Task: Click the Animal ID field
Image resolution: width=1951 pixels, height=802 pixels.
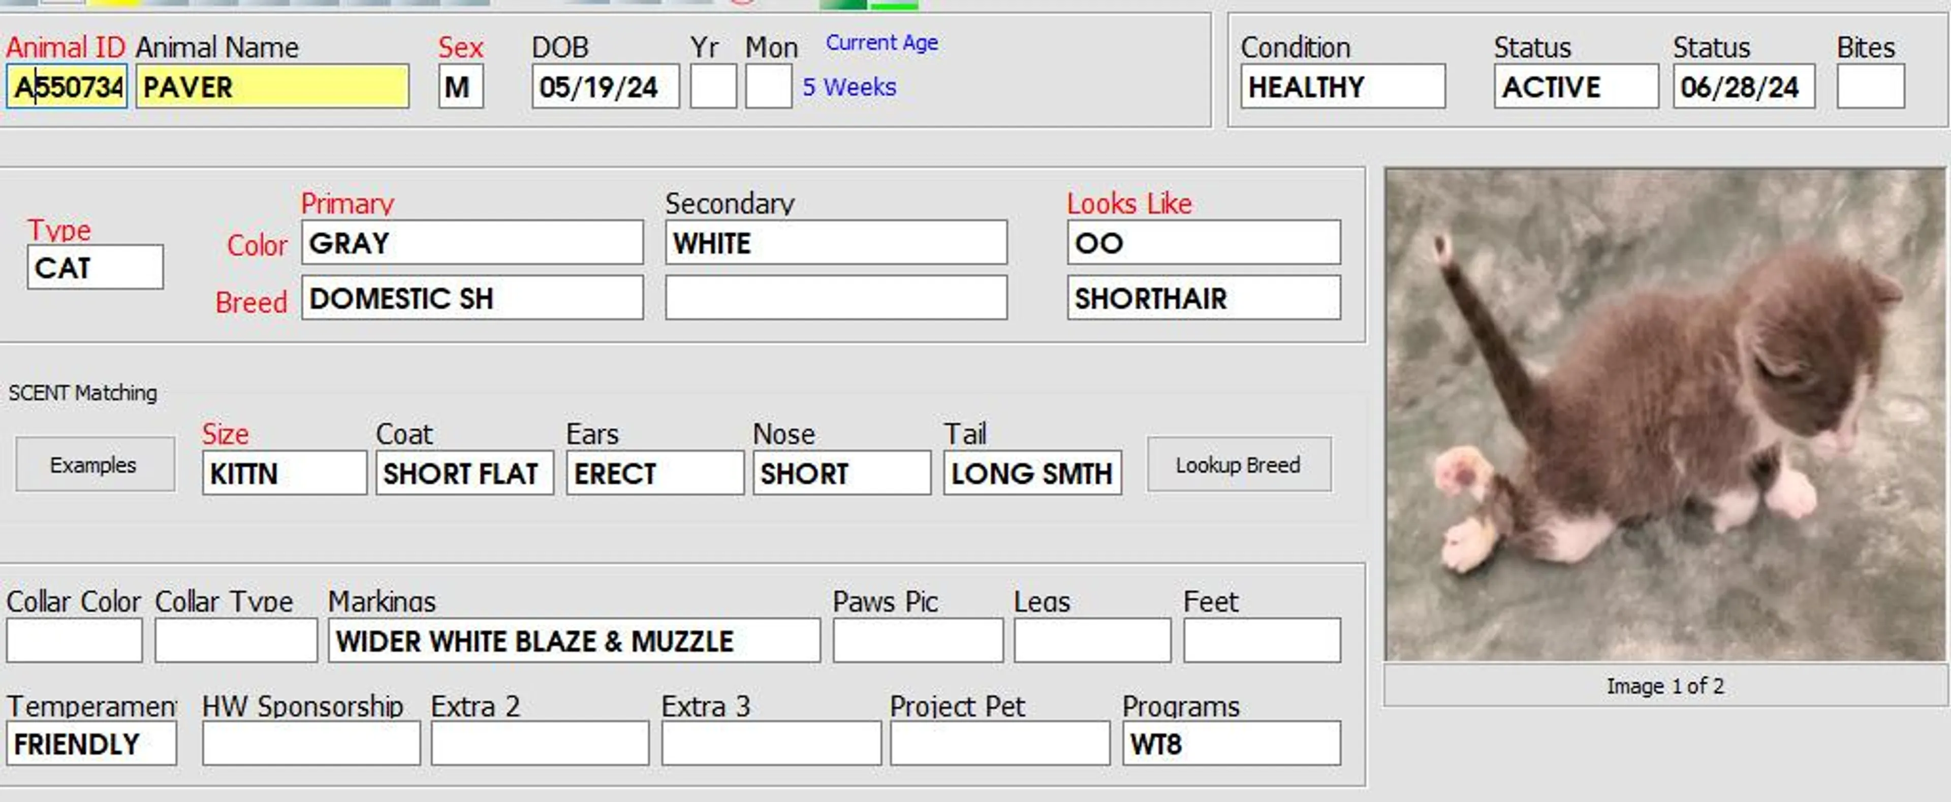Action: click(67, 87)
